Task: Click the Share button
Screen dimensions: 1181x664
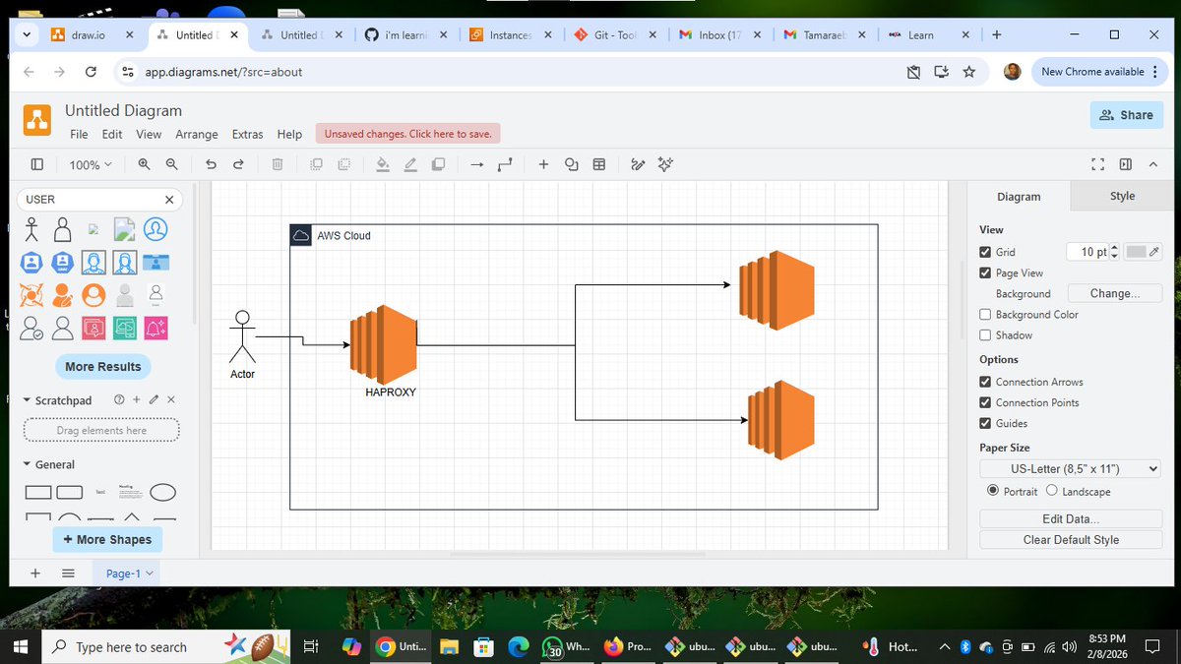Action: 1126,115
